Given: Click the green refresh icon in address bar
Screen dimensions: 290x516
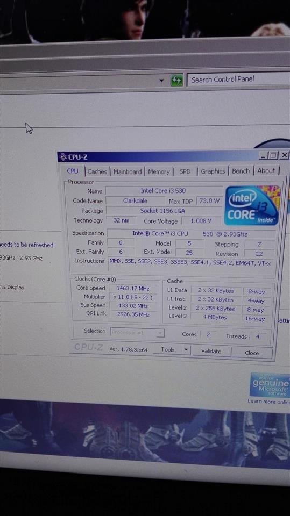Looking at the screenshot, I should point(176,80).
